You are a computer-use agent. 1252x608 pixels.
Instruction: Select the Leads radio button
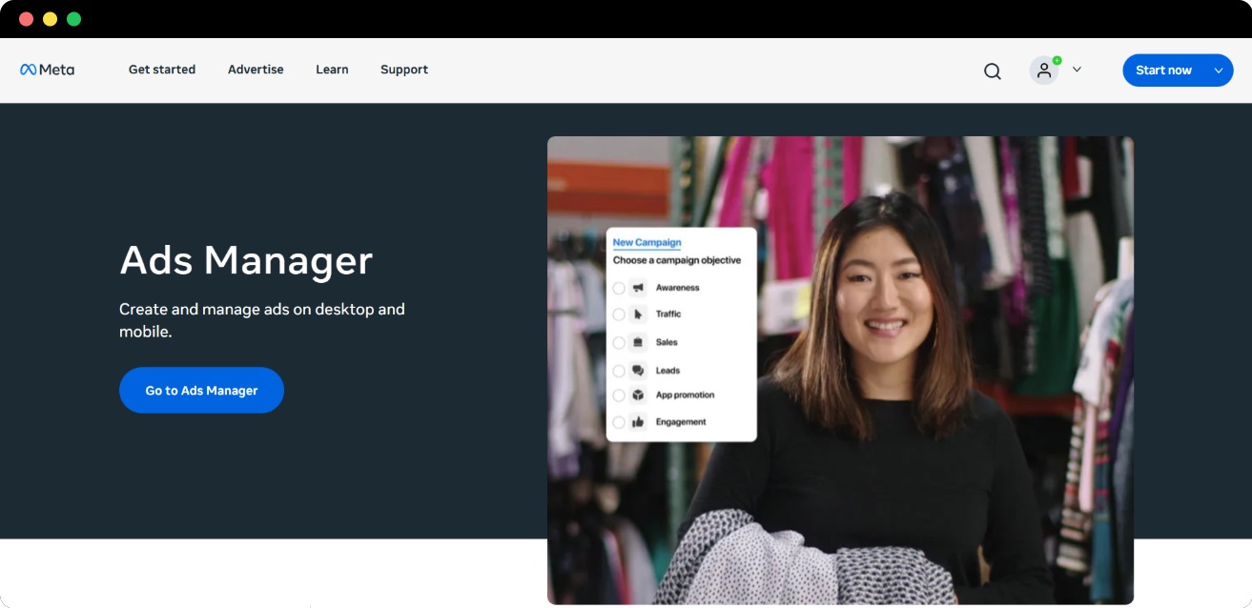point(619,371)
